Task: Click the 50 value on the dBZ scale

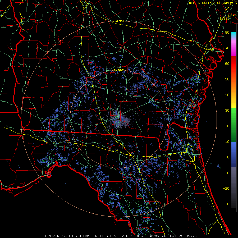Action: click(x=227, y=79)
